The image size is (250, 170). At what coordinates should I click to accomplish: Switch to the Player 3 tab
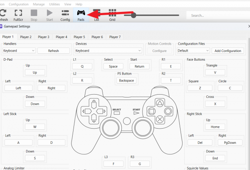44,37
